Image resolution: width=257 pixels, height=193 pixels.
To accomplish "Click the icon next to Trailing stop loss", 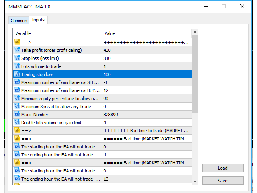I will [17, 74].
